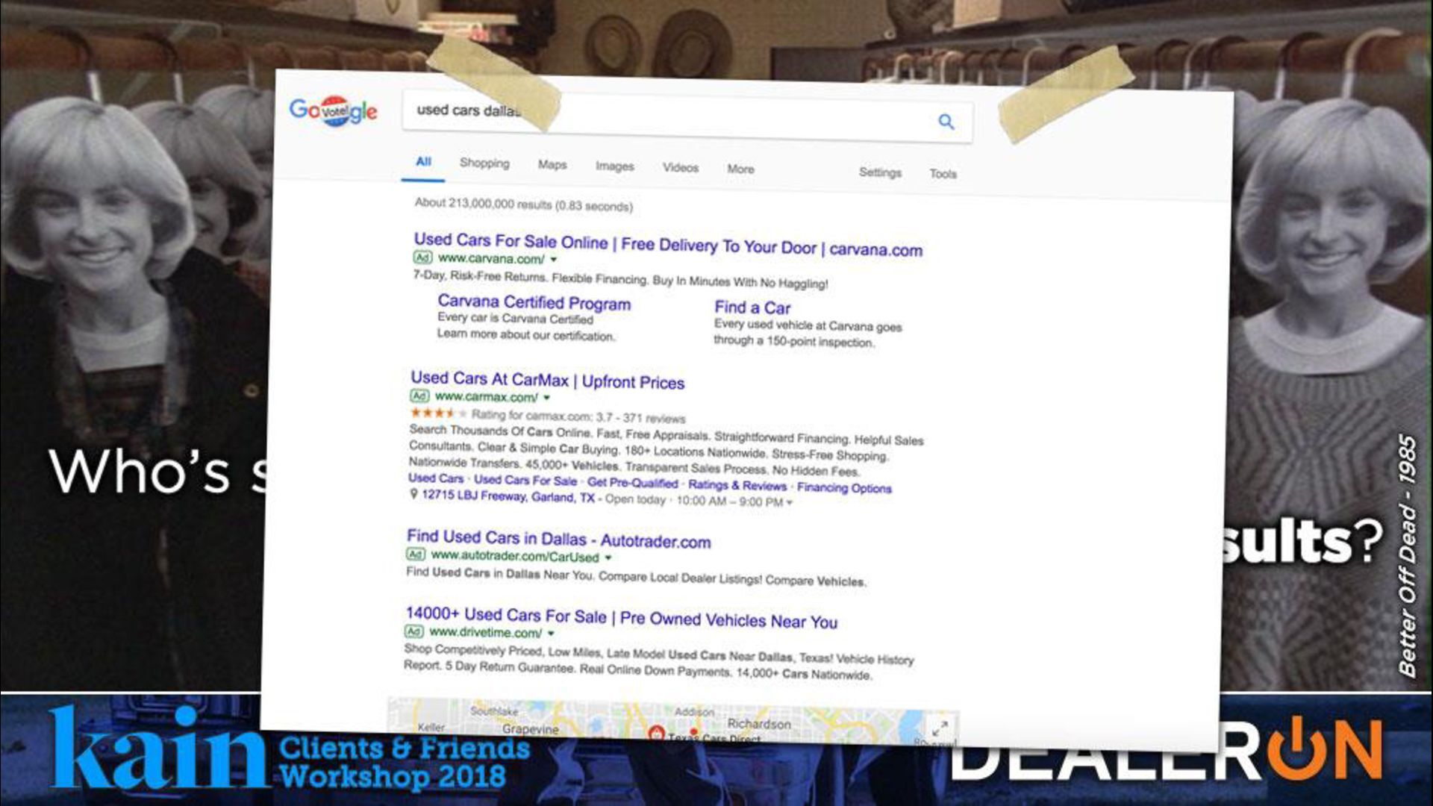
Task: Open the More search options menu
Action: (x=740, y=169)
